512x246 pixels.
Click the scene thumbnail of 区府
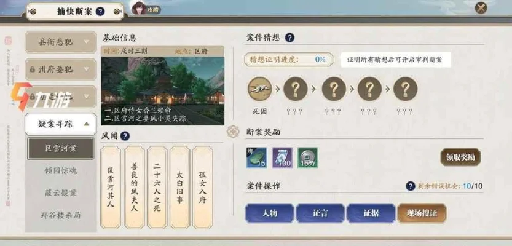162,91
